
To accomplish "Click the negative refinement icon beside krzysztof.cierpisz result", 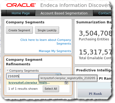I will (x=66, y=83).
